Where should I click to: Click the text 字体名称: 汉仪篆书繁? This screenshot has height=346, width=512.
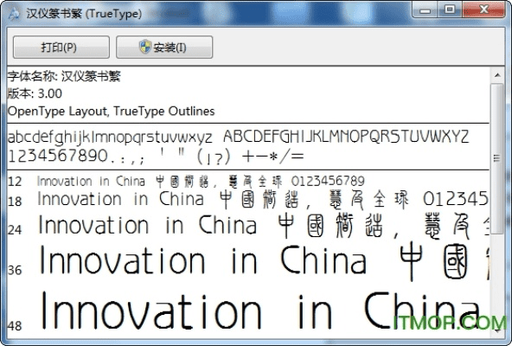(64, 76)
